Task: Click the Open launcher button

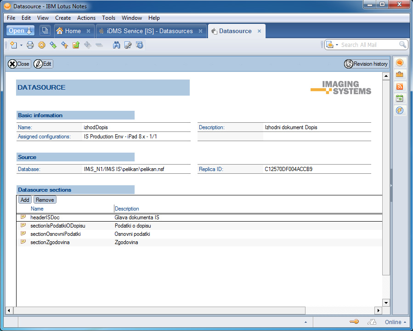Action: click(x=20, y=30)
